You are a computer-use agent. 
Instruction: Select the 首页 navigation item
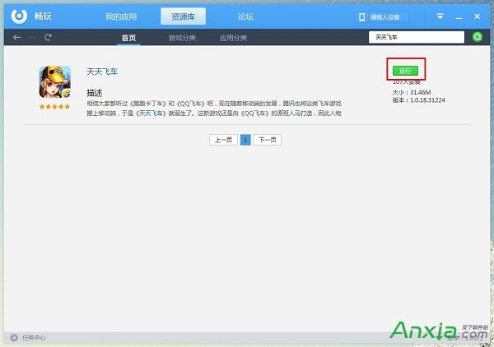pos(128,38)
